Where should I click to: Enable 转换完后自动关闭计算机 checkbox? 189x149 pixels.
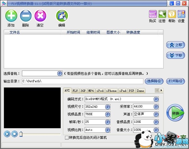pos(67,138)
